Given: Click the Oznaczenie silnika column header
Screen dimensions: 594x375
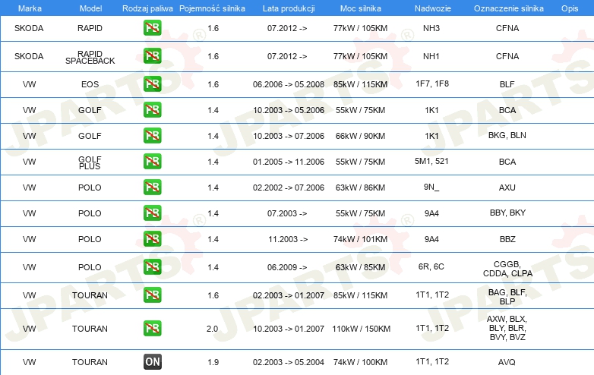Looking at the screenshot, I should 508,8.
